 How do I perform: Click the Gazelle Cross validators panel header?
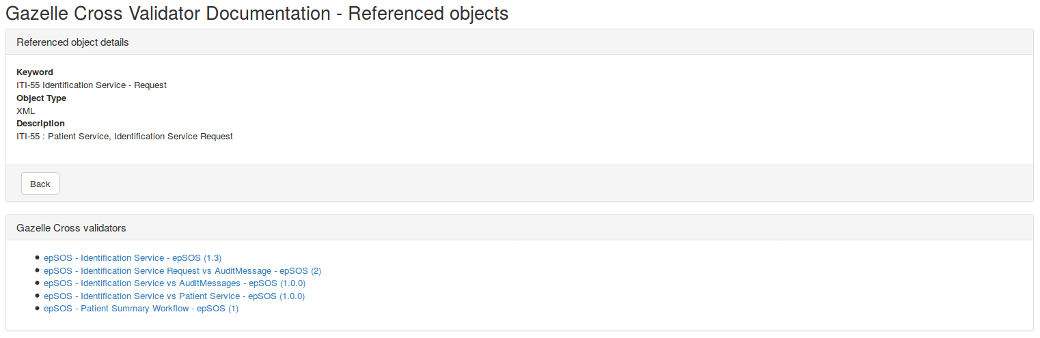71,228
